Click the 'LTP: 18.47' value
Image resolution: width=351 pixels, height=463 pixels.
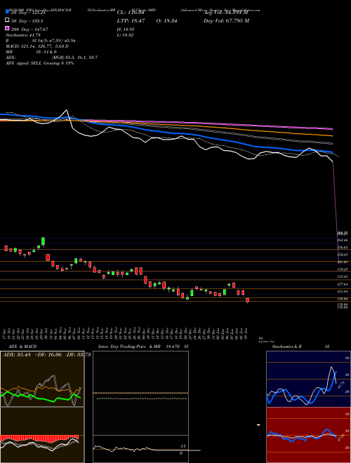pos(131,21)
